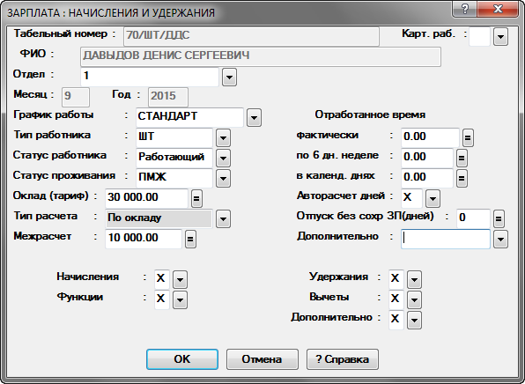Click equals icon beside Отпуск без сохр ЗП

[499, 218]
